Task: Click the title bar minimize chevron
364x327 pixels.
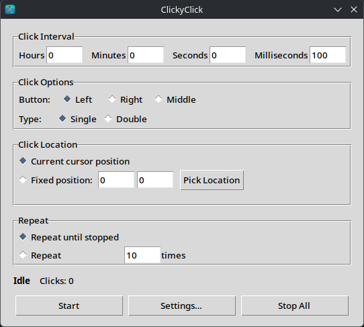Action: click(338, 10)
